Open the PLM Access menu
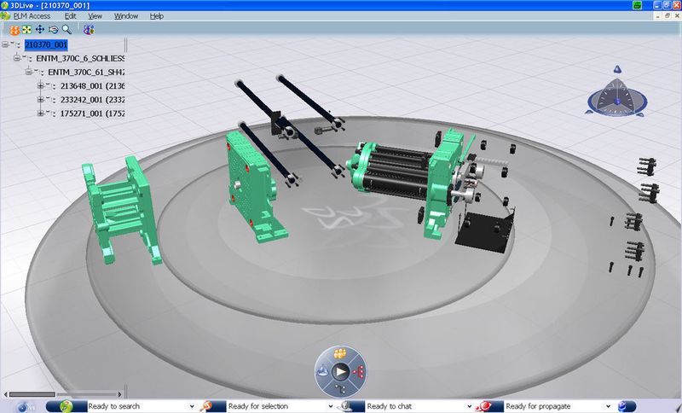The image size is (682, 413). 32,16
